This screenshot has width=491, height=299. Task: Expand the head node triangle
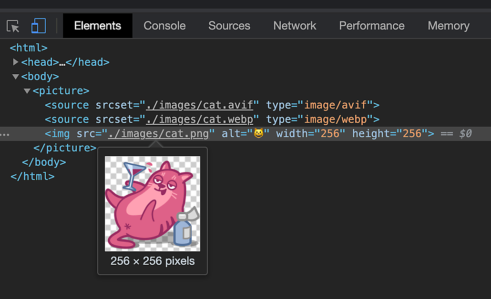point(16,62)
